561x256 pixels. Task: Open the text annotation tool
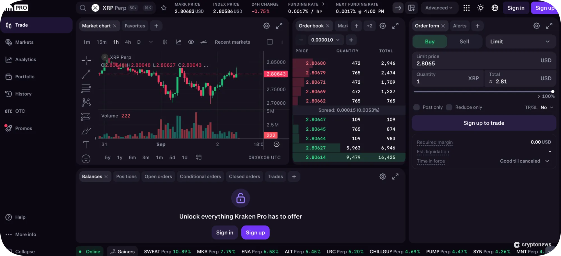(x=86, y=145)
